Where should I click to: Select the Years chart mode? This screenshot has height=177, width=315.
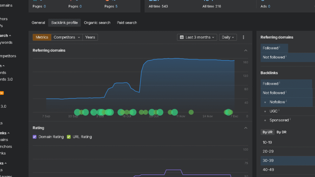90,37
